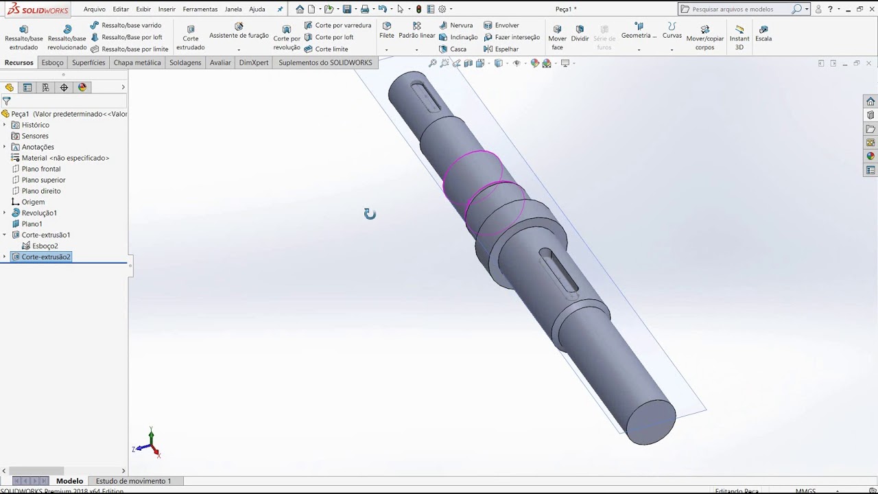Activate the Casca shell tool

pos(453,49)
